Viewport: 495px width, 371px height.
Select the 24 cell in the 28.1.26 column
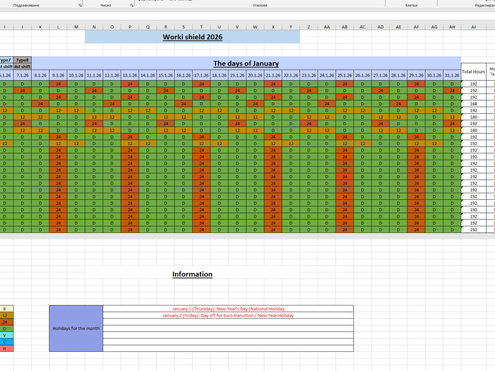(x=398, y=104)
